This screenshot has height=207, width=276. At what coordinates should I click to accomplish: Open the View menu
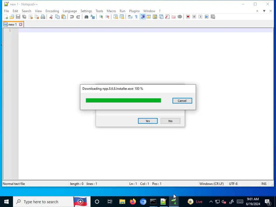tap(38, 11)
